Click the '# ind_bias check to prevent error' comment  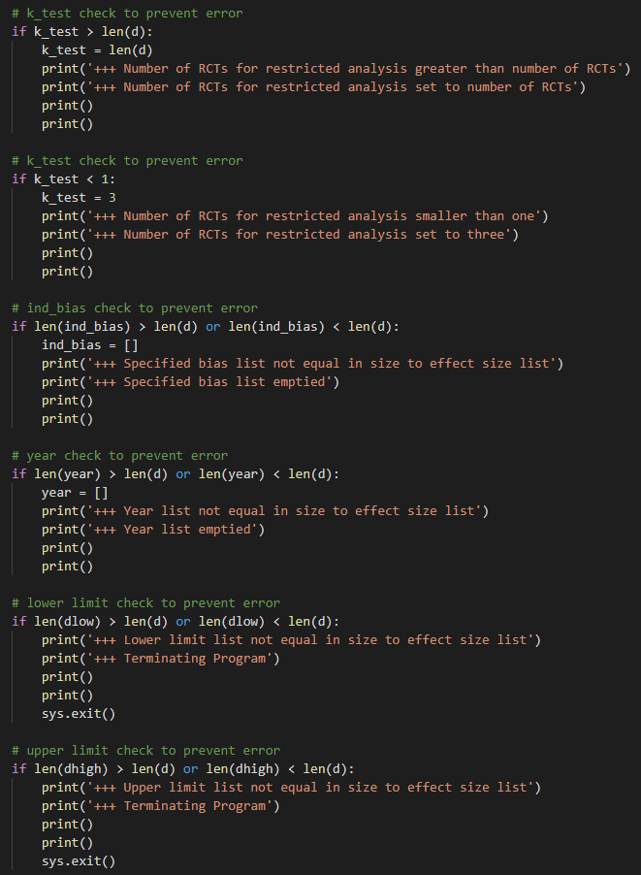click(x=134, y=308)
